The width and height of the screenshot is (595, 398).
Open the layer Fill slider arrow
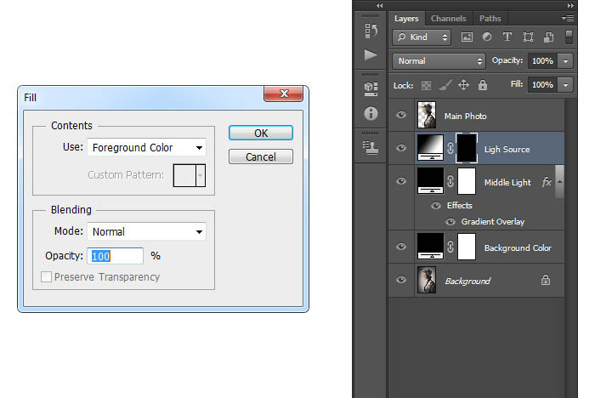click(565, 85)
